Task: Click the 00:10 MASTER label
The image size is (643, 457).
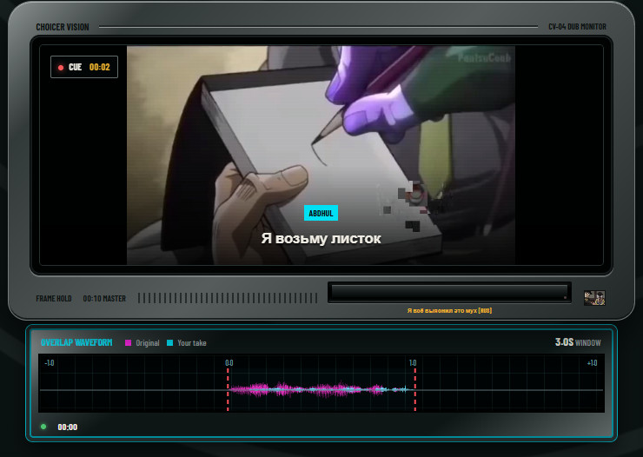Action: pos(104,298)
